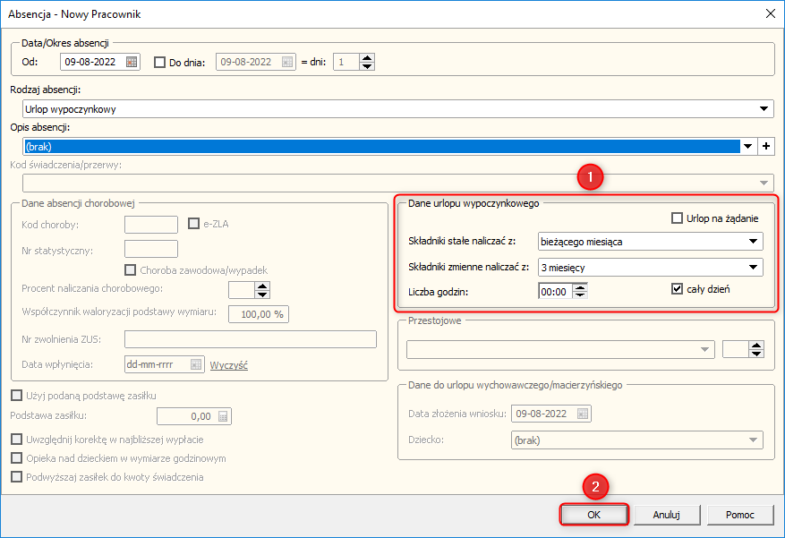Viewport: 785px width, 538px height.
Task: Decrease the dni day count spinner
Action: click(367, 66)
